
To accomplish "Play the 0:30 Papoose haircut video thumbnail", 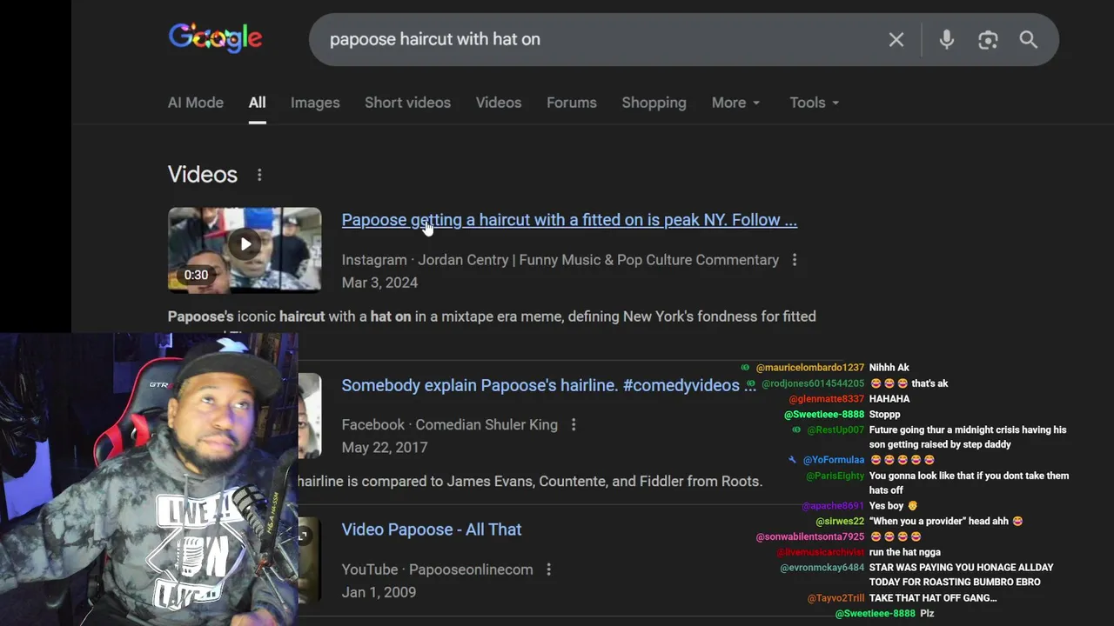I will [x=245, y=249].
